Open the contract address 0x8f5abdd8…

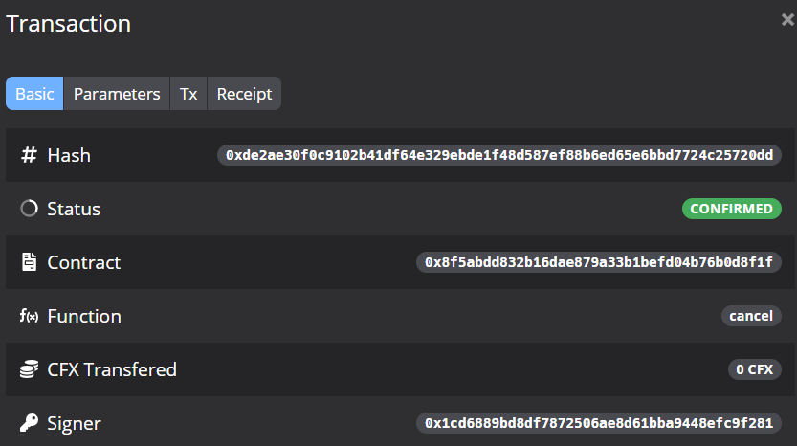pos(598,262)
